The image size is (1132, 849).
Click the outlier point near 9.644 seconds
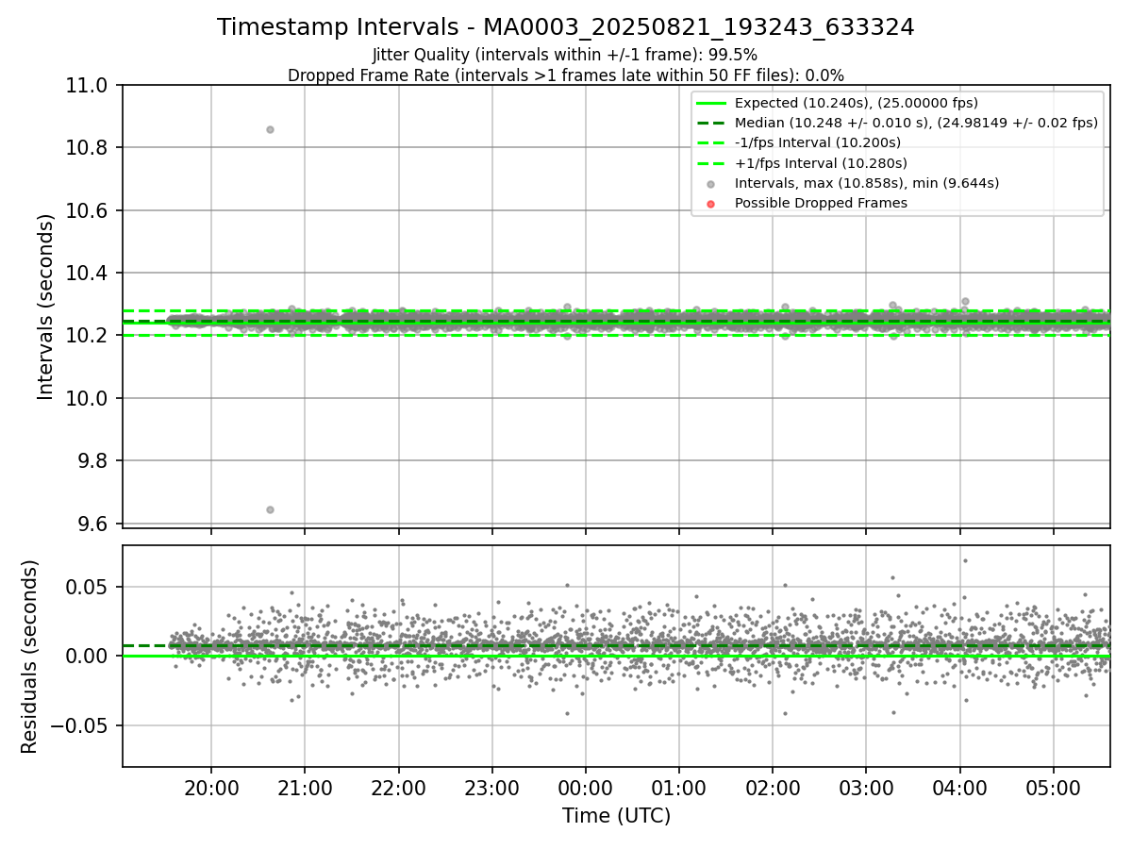[270, 509]
